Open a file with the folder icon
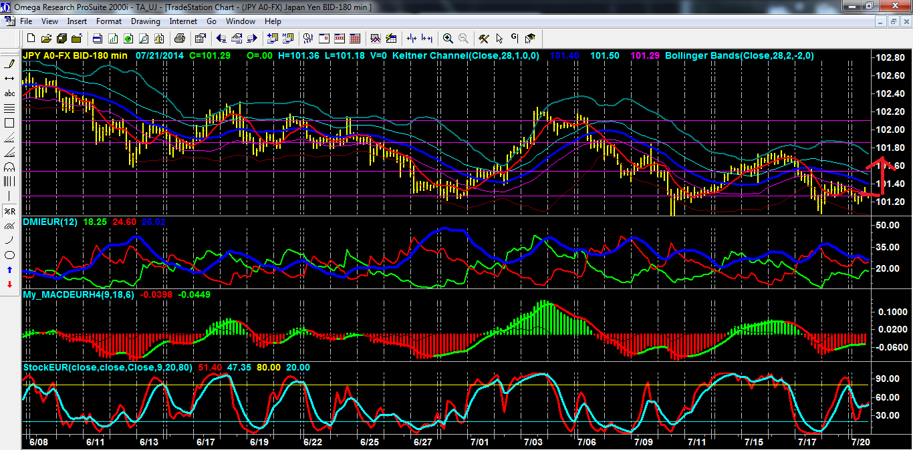The height and width of the screenshot is (450, 913). [47, 39]
